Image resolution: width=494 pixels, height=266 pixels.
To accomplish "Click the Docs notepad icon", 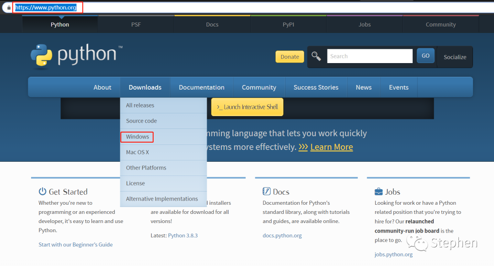I will coord(267,192).
